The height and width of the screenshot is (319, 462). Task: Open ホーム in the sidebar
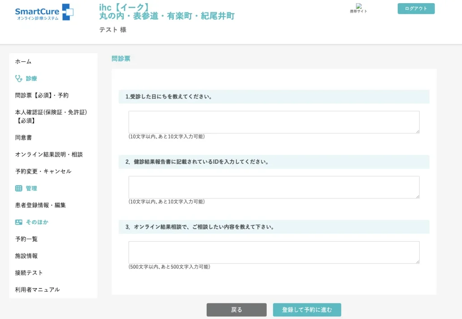(23, 62)
